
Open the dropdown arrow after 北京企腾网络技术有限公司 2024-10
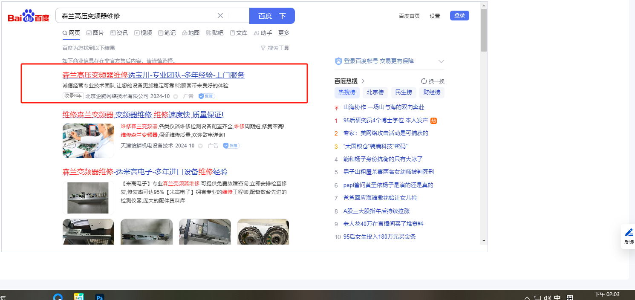coord(176,96)
